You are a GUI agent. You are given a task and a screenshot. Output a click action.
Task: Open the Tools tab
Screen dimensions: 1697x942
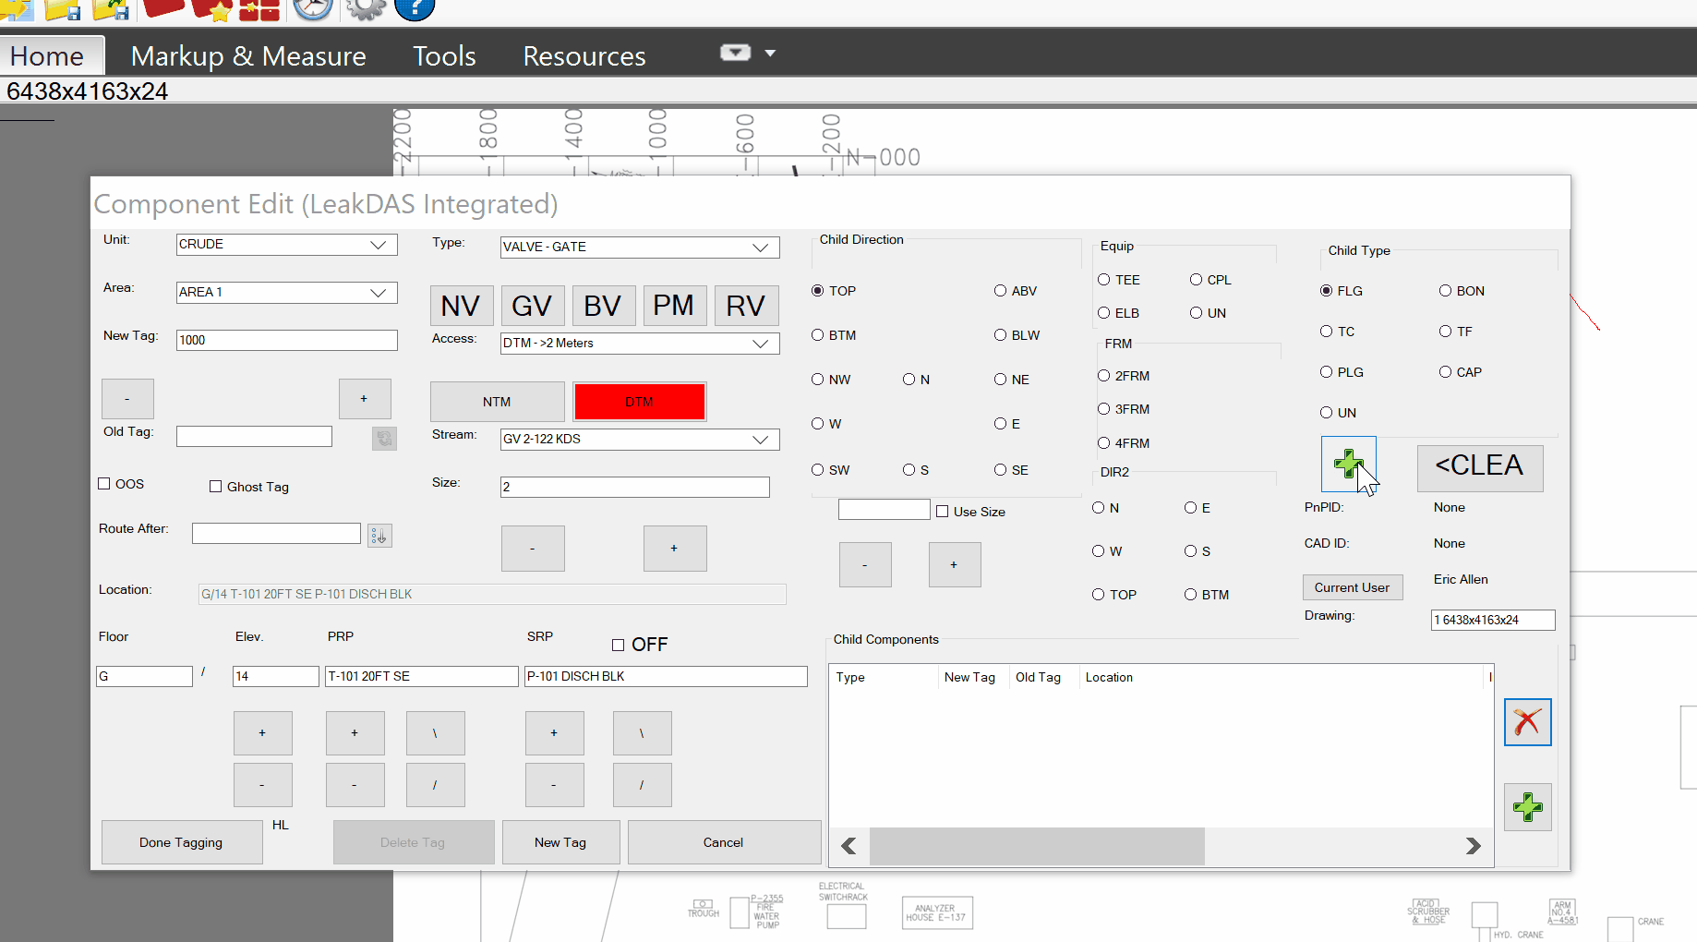click(444, 56)
